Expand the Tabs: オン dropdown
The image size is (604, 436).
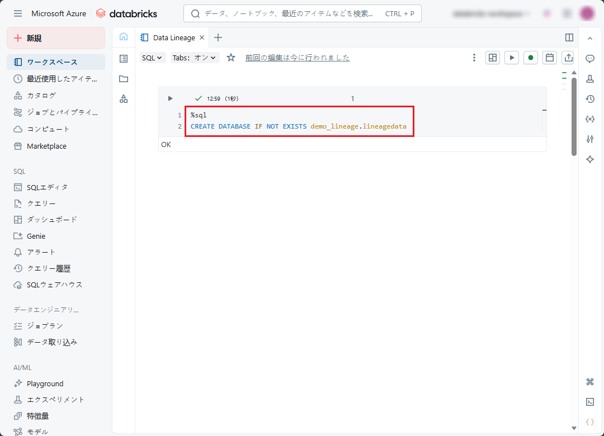pyautogui.click(x=195, y=58)
